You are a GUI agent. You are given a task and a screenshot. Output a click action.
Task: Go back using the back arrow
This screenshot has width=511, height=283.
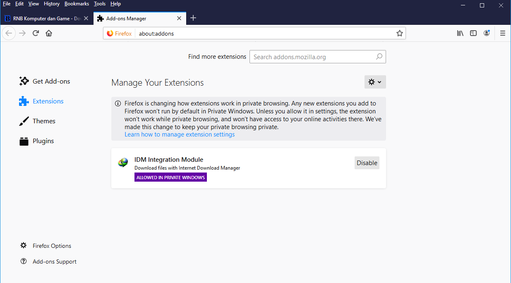pyautogui.click(x=9, y=33)
